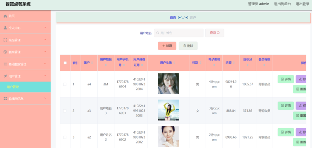This screenshot has height=148, width=312.
Task: Check the checkbox for row with account a4
Action: pos(65,84)
